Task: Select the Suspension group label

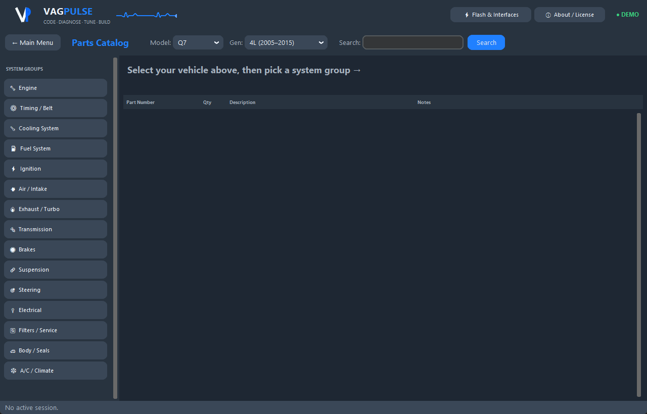Action: click(x=34, y=270)
